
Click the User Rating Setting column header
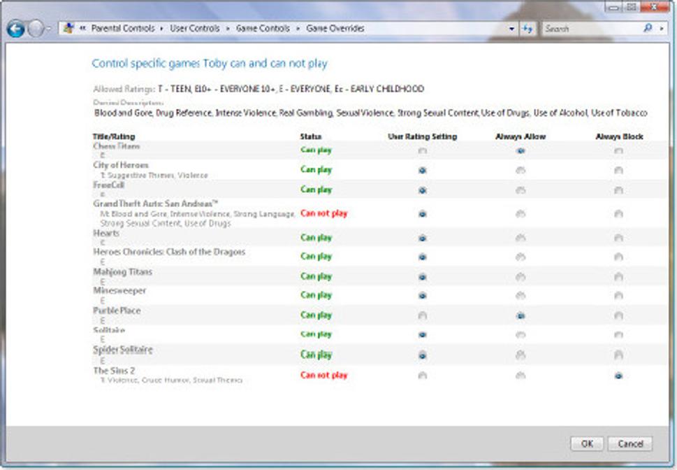coord(422,136)
